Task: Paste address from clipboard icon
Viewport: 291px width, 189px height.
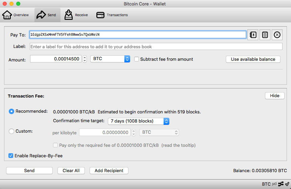Action: [x=265, y=35]
